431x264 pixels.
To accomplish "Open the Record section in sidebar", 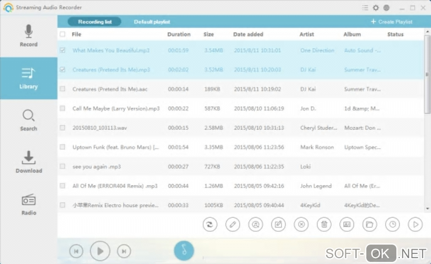I will pos(29,36).
